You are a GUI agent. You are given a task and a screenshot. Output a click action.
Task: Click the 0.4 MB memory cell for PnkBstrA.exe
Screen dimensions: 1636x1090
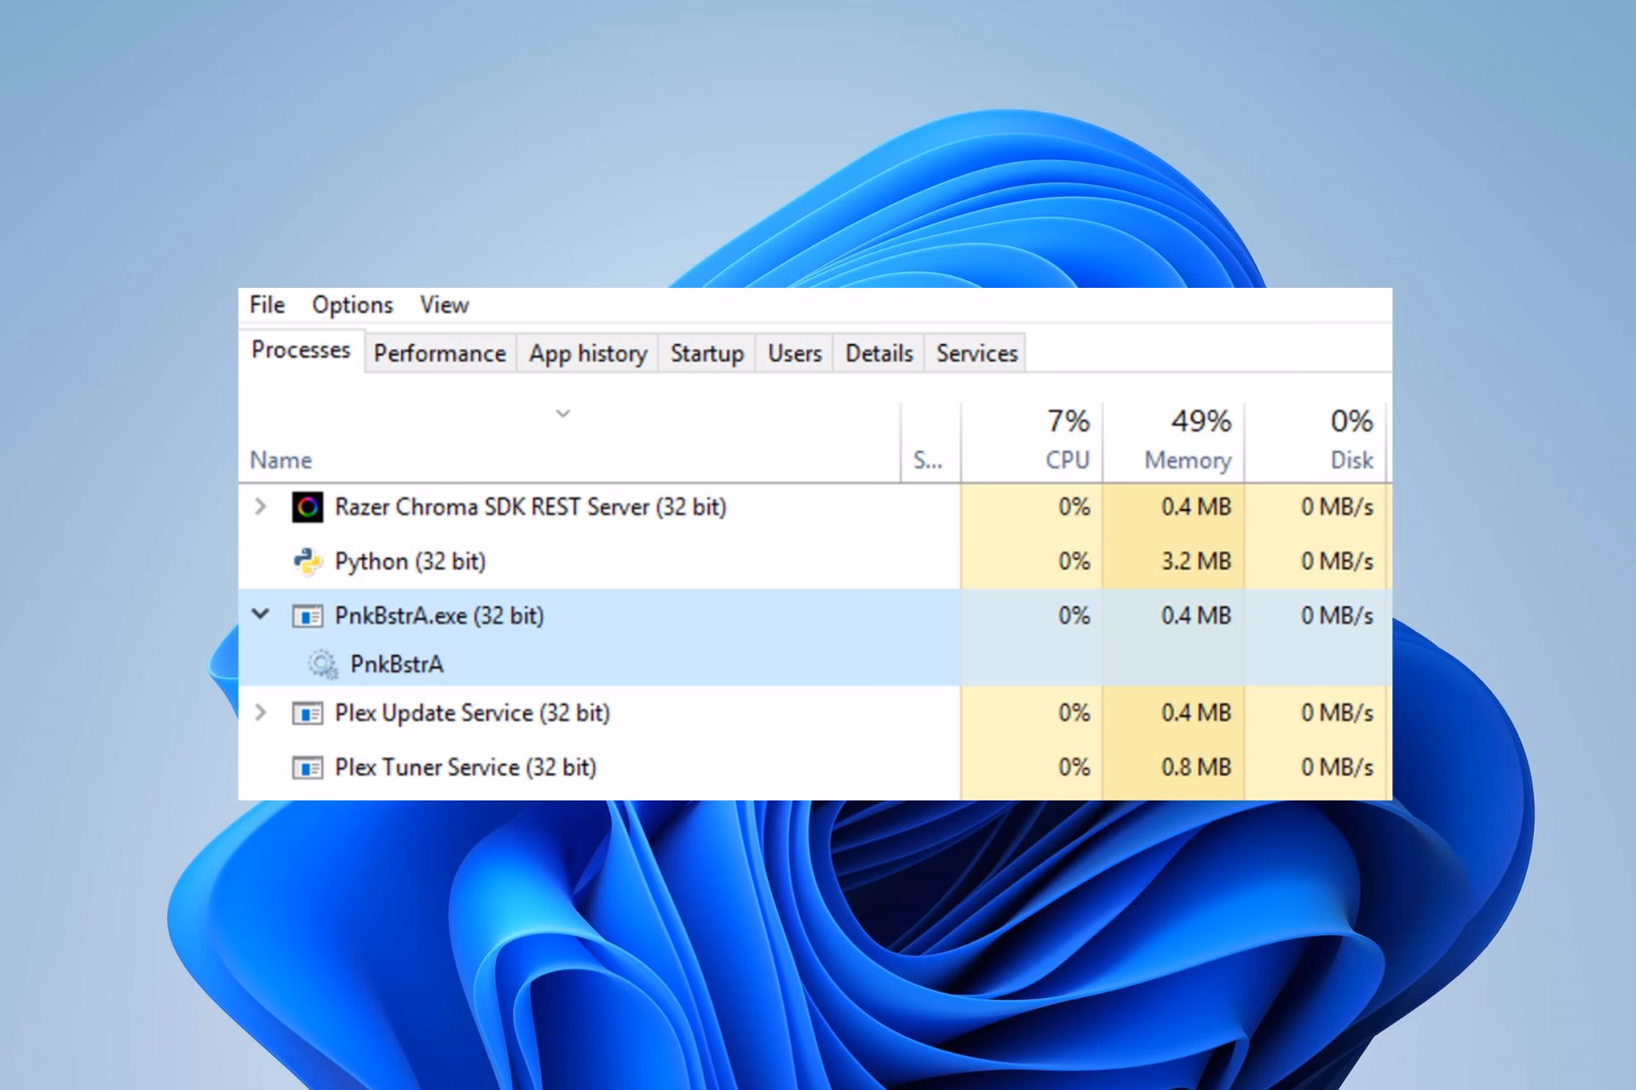coord(1173,616)
